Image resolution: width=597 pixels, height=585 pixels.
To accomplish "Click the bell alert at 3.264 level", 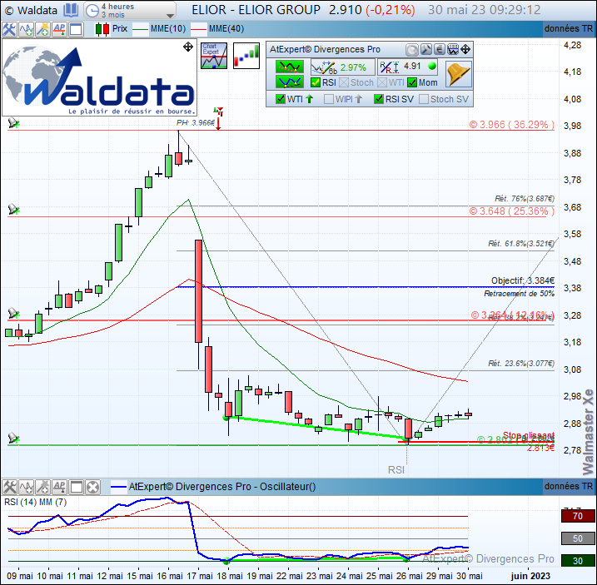I will 13,313.
